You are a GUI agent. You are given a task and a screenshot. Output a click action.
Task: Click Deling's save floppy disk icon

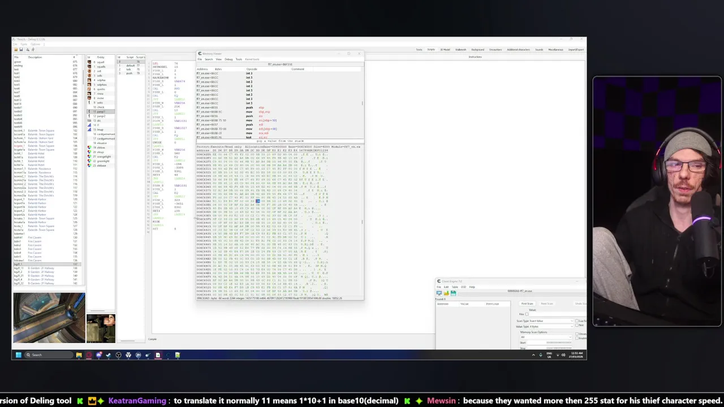pos(21,50)
